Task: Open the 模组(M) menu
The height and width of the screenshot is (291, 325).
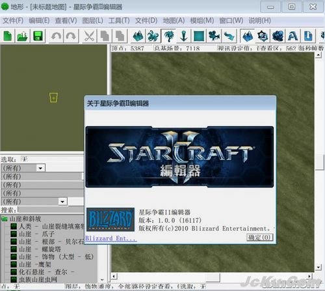Action: point(201,21)
